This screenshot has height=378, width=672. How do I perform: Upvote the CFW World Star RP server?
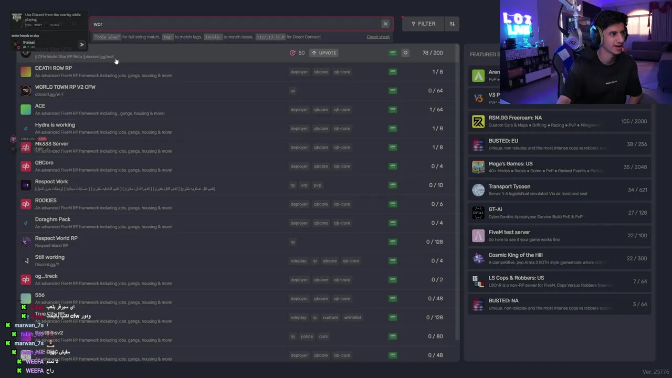coord(323,52)
